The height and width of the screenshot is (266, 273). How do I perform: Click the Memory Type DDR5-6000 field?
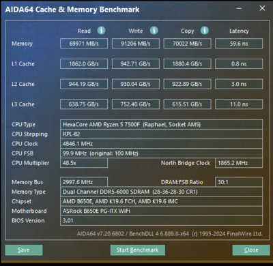click(161, 192)
